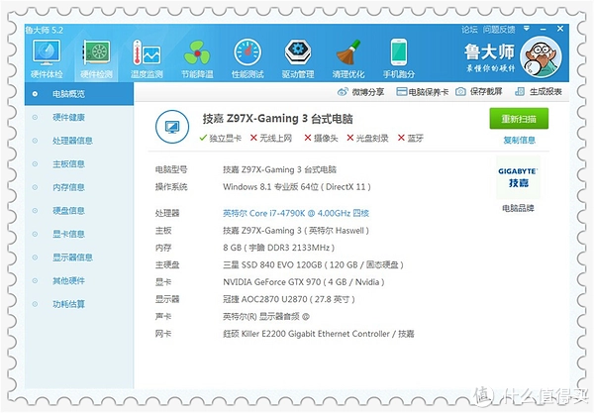The width and height of the screenshot is (594, 413).
Task: Click the 光盘刻录 status indicator
Action: (x=367, y=139)
